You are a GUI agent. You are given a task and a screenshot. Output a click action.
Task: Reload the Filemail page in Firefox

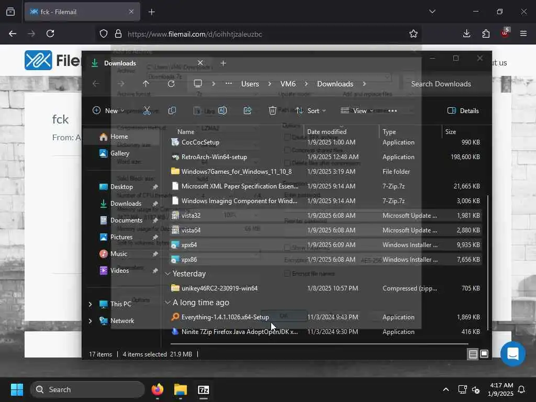(50, 33)
